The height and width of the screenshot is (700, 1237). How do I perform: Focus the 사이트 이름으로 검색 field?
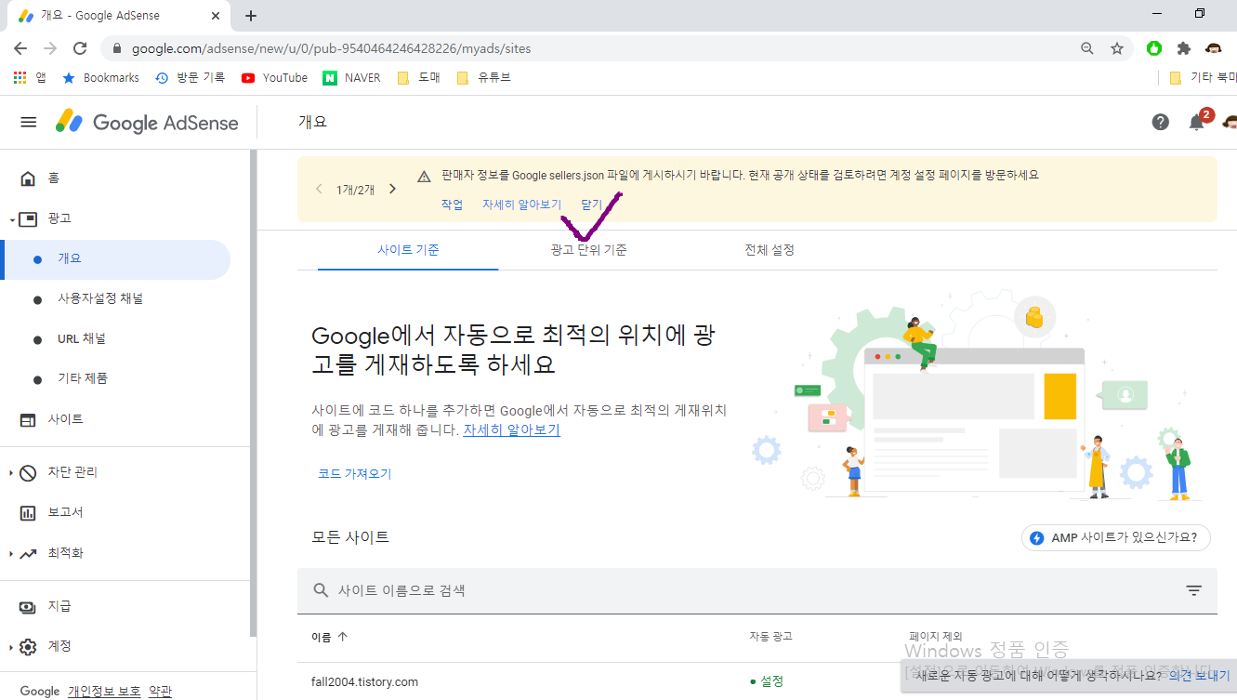pyautogui.click(x=757, y=591)
